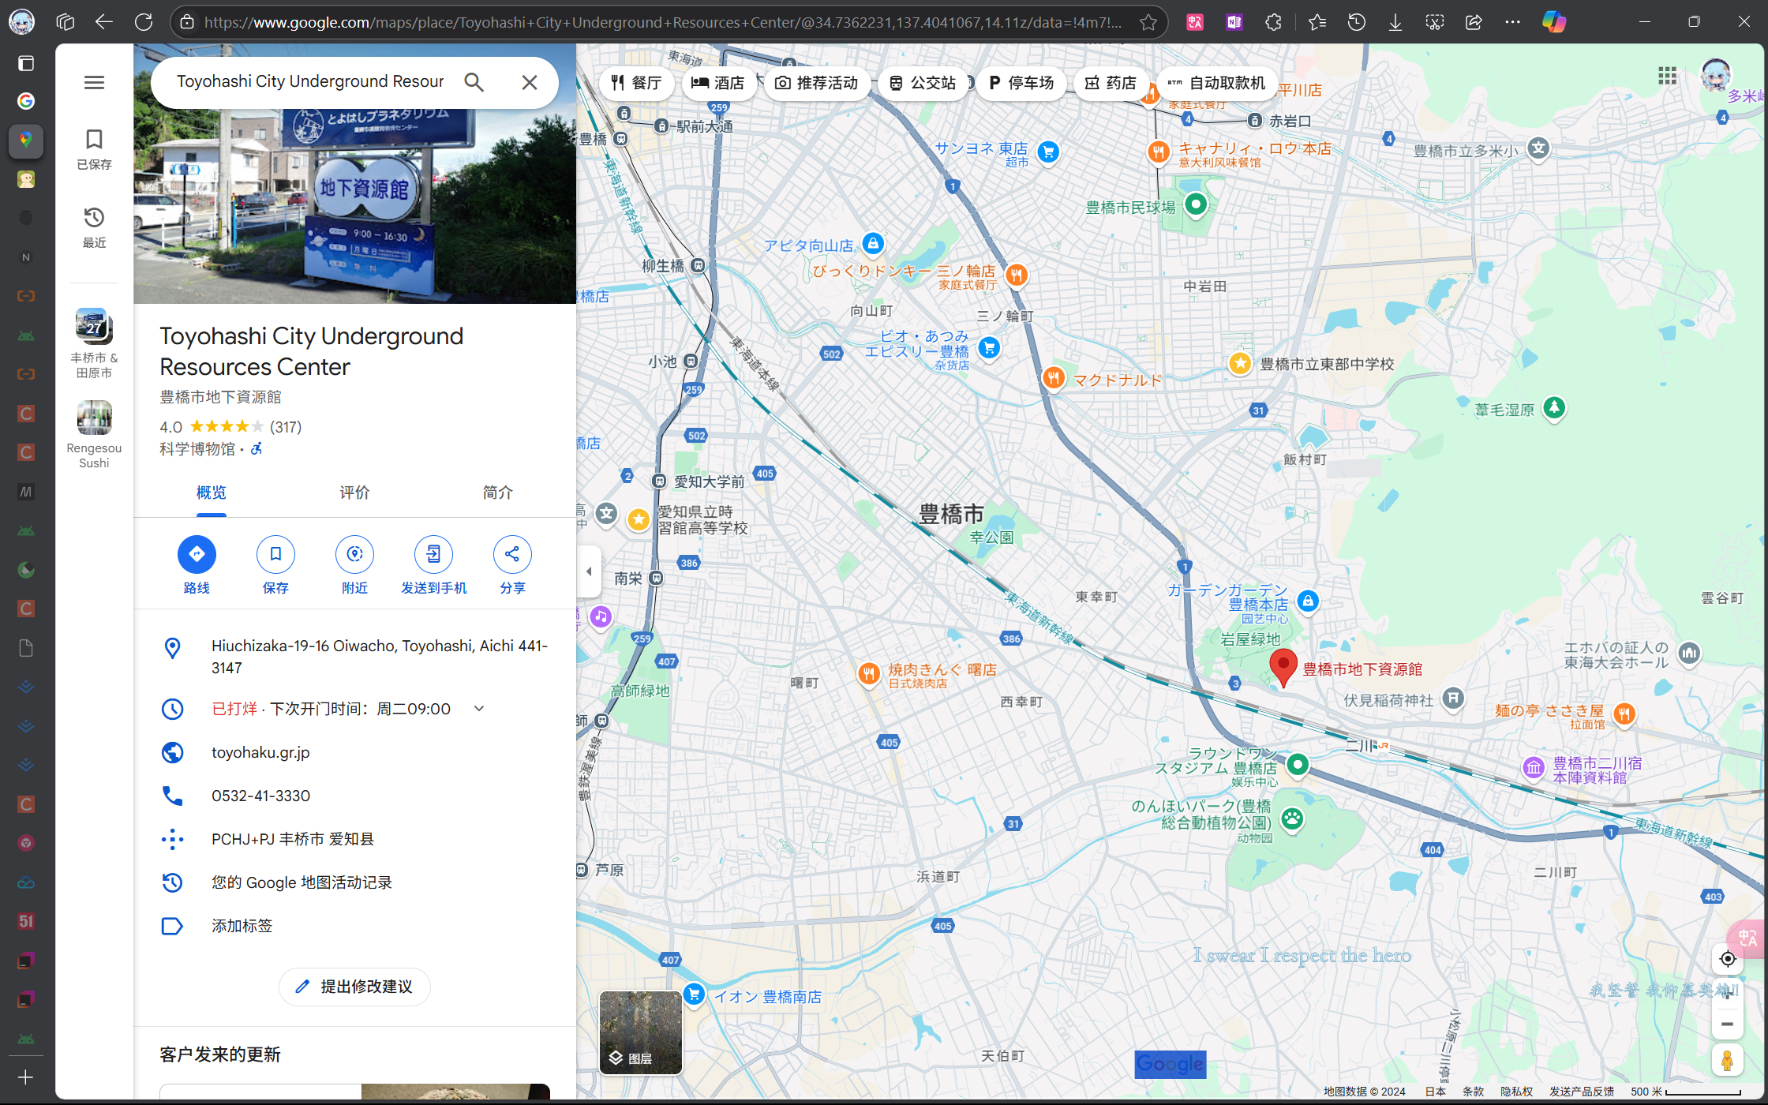Open Google account avatar menu
Screen dimensions: 1768x1105
(x=1715, y=76)
